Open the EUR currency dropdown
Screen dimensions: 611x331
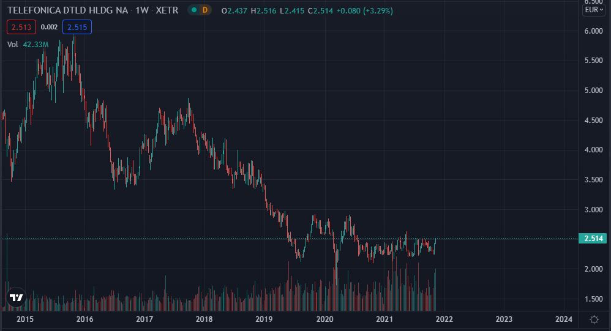tap(594, 10)
